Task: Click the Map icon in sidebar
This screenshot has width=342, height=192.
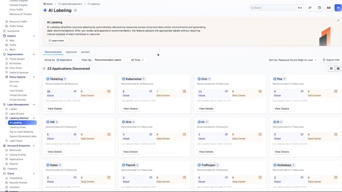Action: [7, 40]
